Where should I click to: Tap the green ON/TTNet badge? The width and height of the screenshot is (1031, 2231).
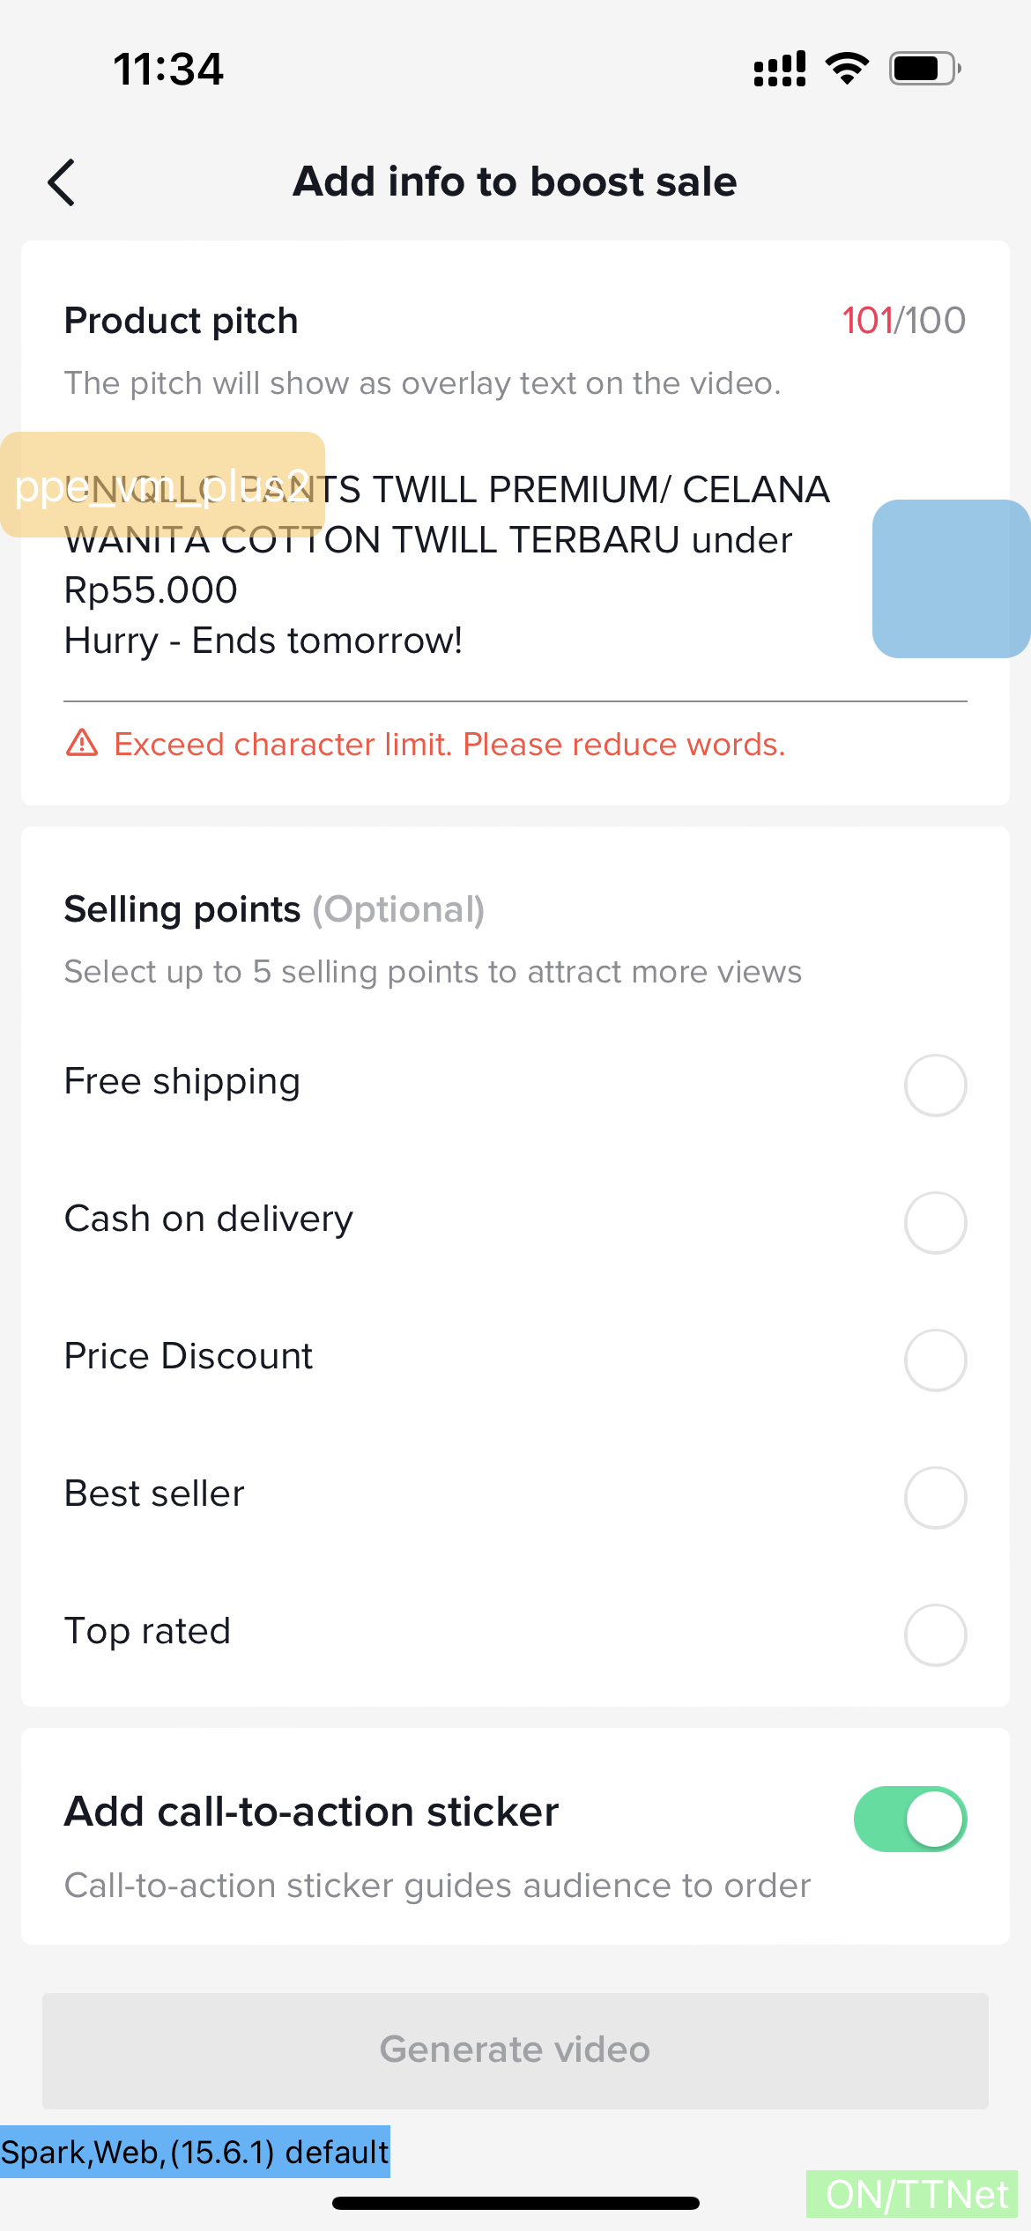912,2194
